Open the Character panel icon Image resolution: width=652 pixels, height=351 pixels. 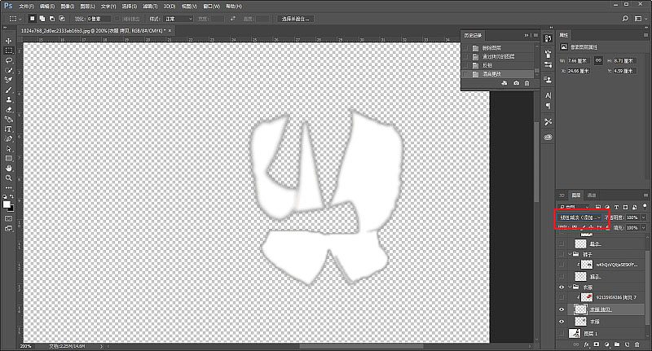coord(548,95)
